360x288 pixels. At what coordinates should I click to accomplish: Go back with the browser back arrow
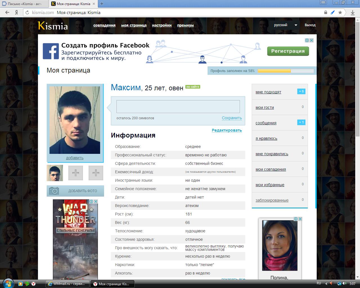click(x=7, y=12)
